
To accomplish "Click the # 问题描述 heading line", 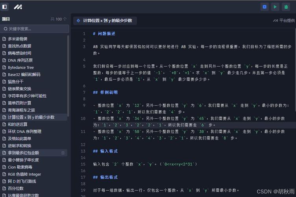I will 104,33.
